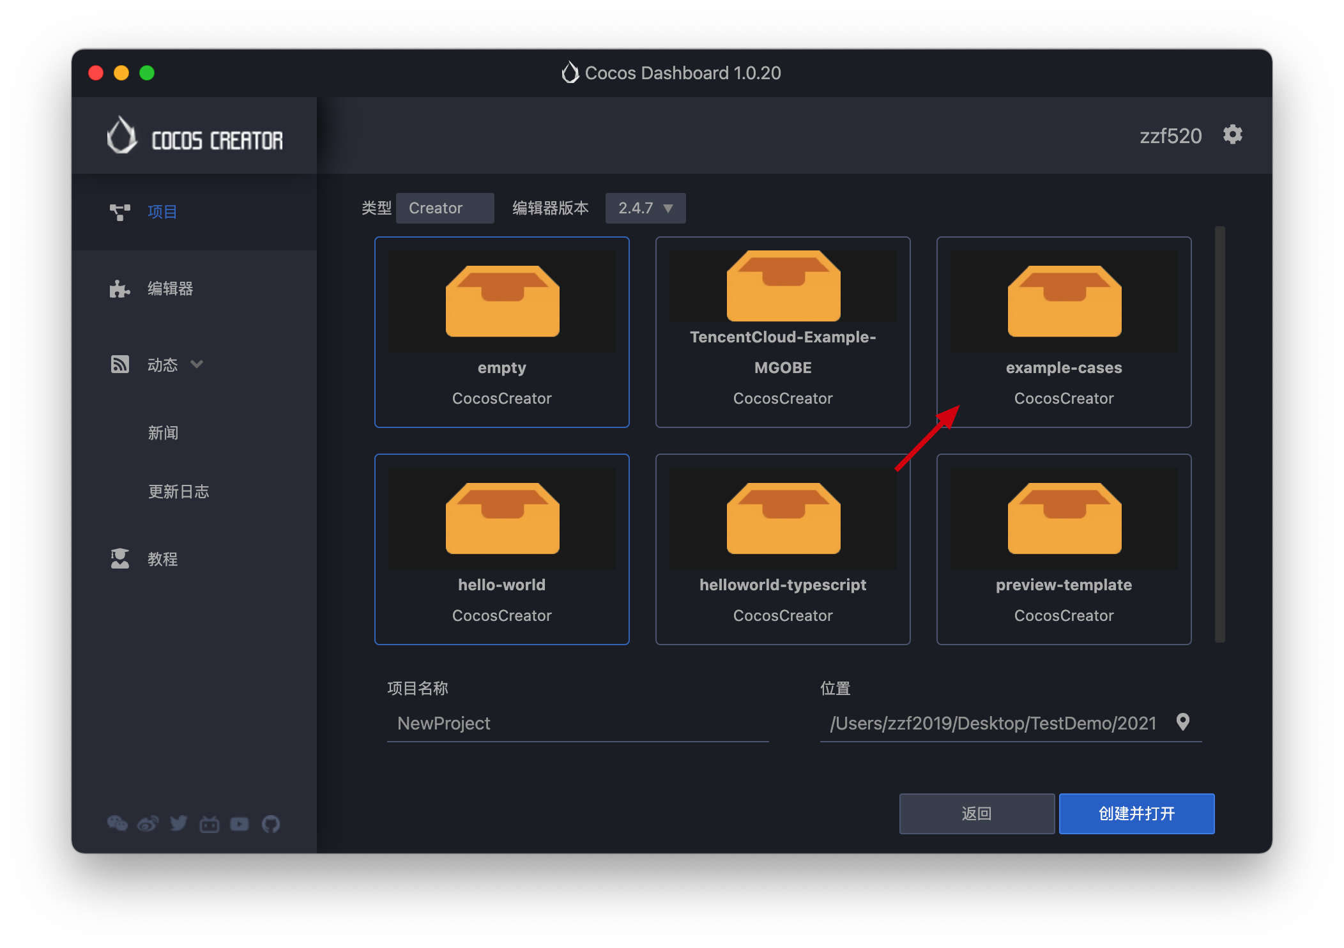The width and height of the screenshot is (1344, 948).
Task: Open the Bilibili channel icon
Action: click(210, 824)
